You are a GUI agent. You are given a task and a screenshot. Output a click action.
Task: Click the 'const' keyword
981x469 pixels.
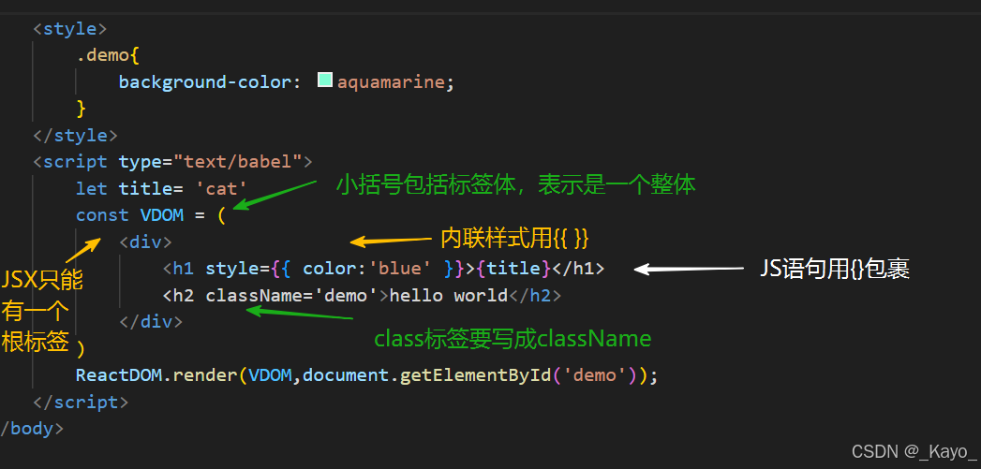103,215
